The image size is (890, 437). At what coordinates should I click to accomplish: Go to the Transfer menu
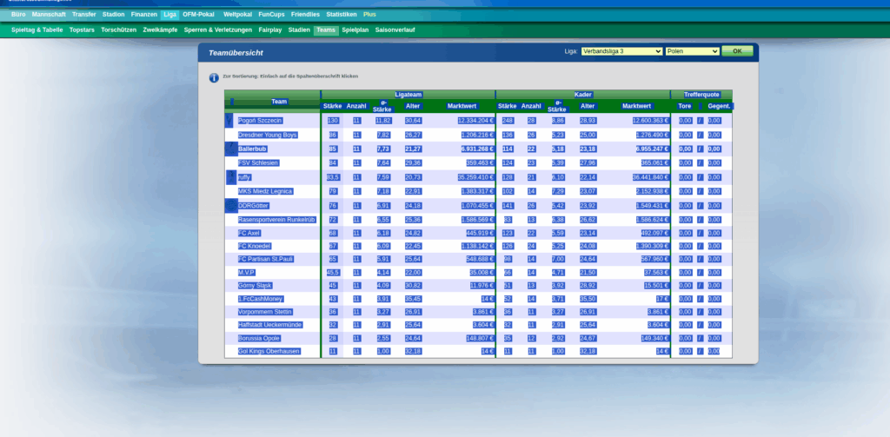coord(84,15)
